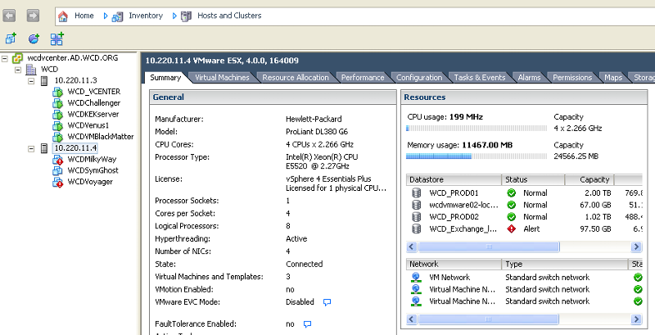This screenshot has width=655, height=335.
Task: Select the wcdvmware02-loc datastore row name
Action: [x=463, y=205]
